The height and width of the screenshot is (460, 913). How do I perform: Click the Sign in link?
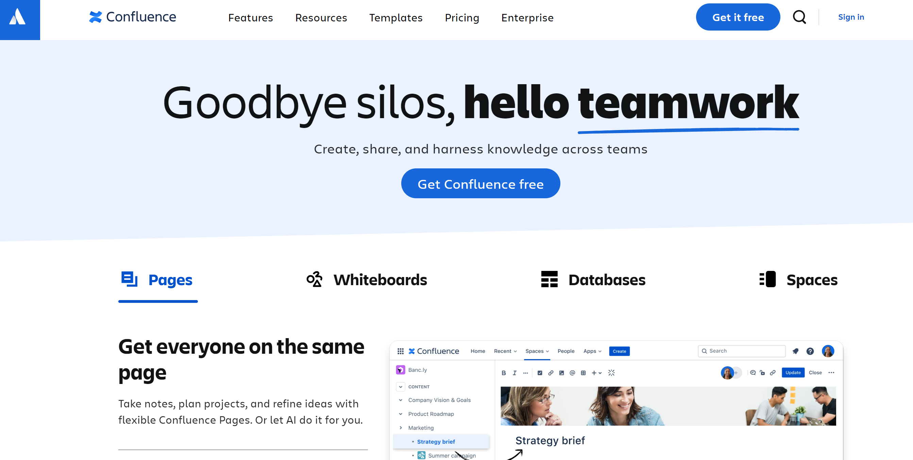[851, 17]
